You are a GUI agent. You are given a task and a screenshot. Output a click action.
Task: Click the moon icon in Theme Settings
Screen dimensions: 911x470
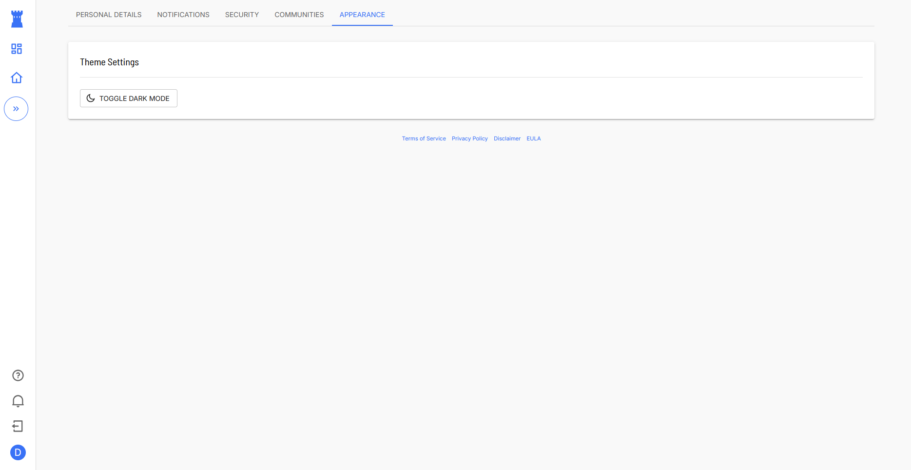click(x=91, y=98)
